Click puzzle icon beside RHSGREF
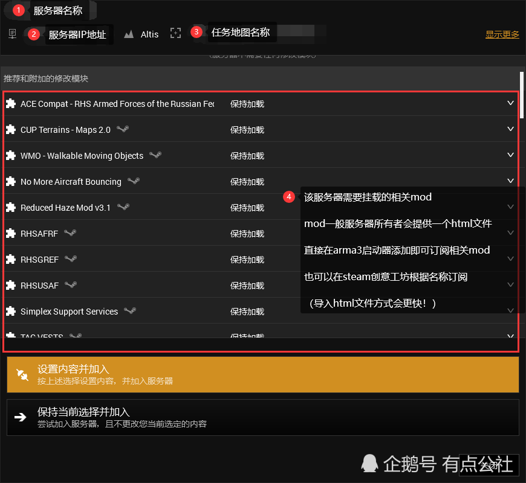Screen dimensions: 526x483 coord(11,259)
